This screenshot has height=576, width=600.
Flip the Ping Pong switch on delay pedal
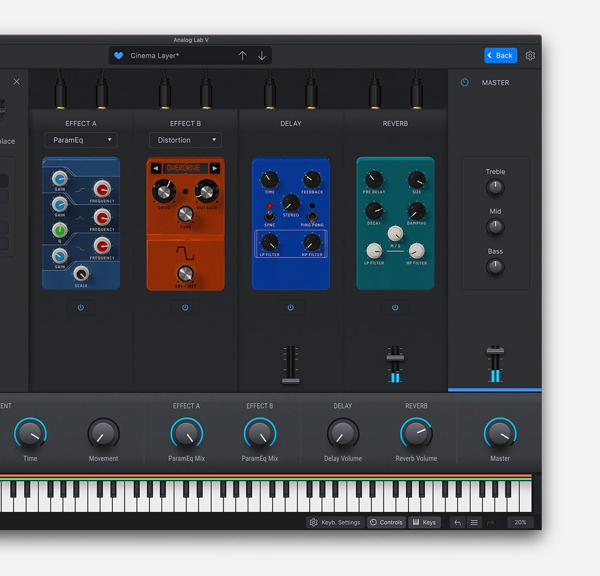coord(312,217)
